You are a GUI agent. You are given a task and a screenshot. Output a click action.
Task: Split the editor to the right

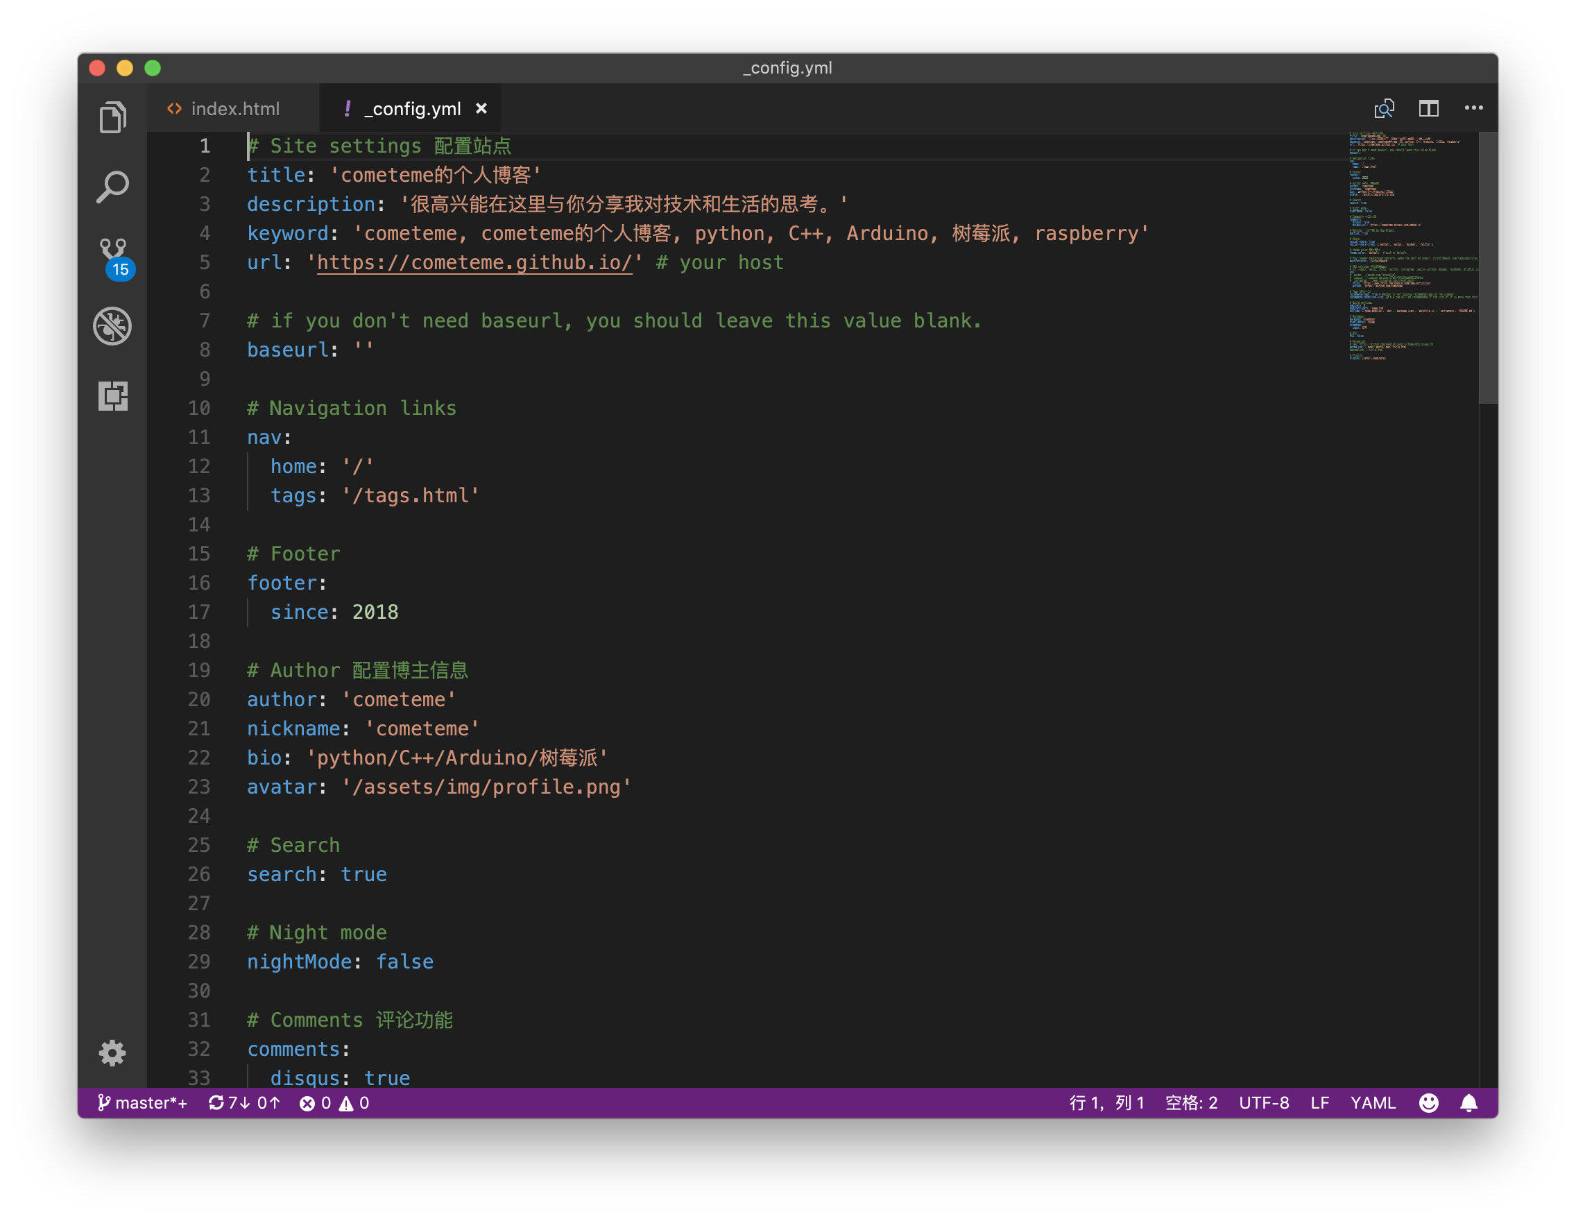pos(1429,109)
